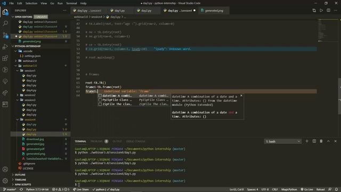Change MagicPython language mode
The width and height of the screenshot is (341, 192).
[x=289, y=189]
